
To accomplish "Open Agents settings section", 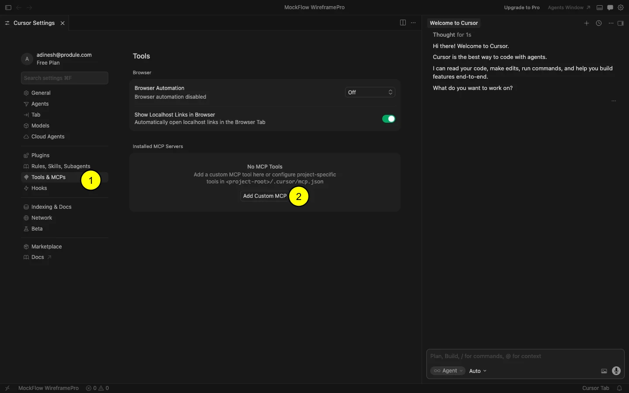I will pyautogui.click(x=65, y=104).
